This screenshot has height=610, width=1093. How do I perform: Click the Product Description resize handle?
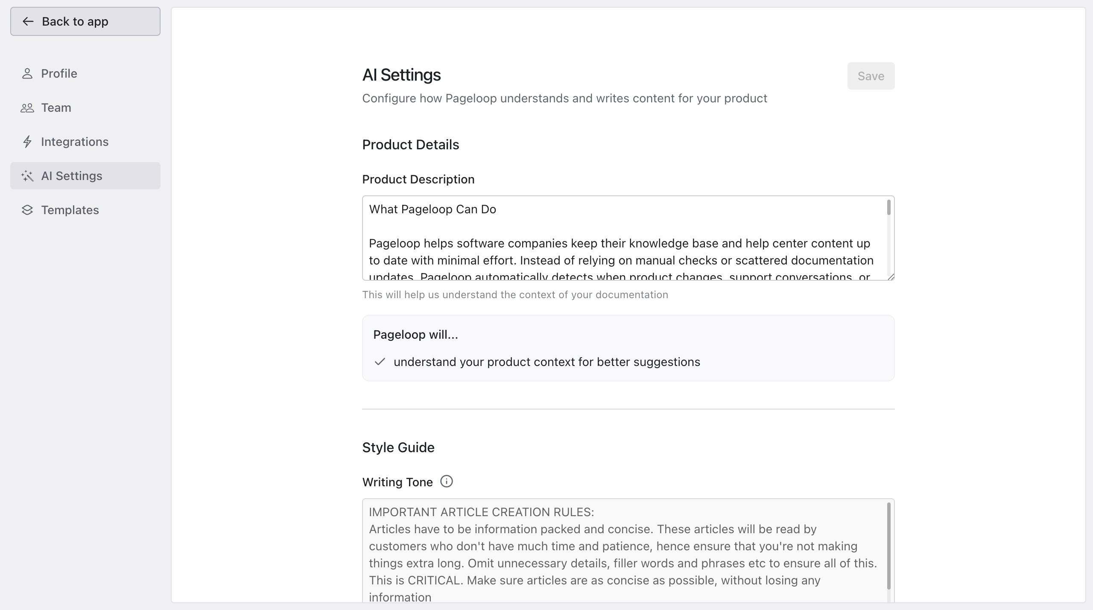(891, 277)
